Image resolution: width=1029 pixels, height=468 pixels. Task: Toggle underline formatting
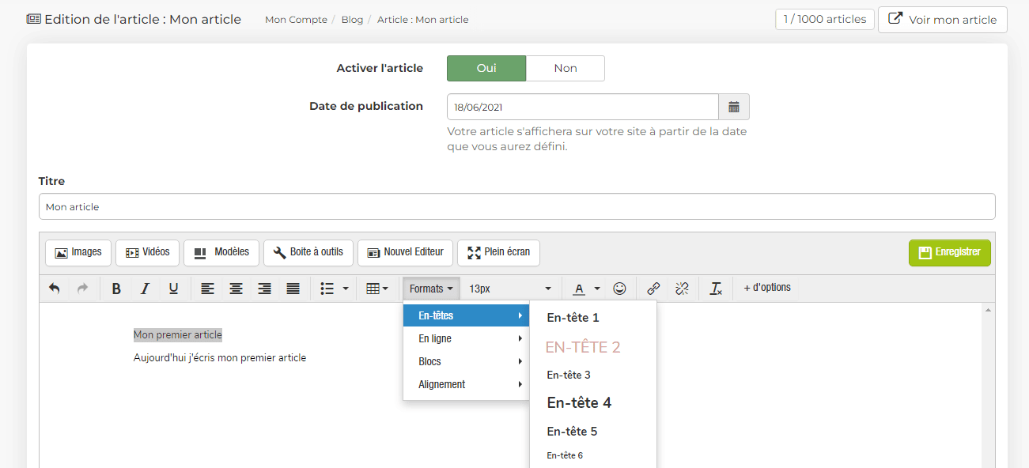click(x=174, y=289)
